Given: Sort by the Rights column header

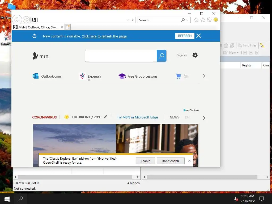Looking at the screenshot, I should point(251,65).
